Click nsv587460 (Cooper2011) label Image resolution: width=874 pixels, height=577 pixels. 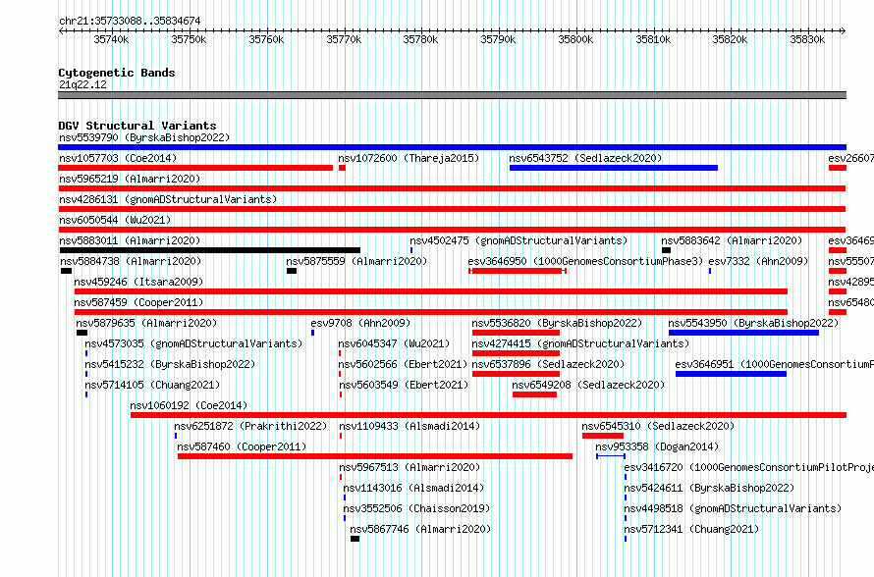(x=242, y=446)
